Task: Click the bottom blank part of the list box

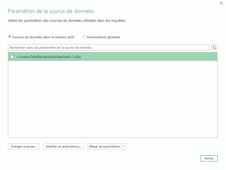Action: tap(112, 132)
